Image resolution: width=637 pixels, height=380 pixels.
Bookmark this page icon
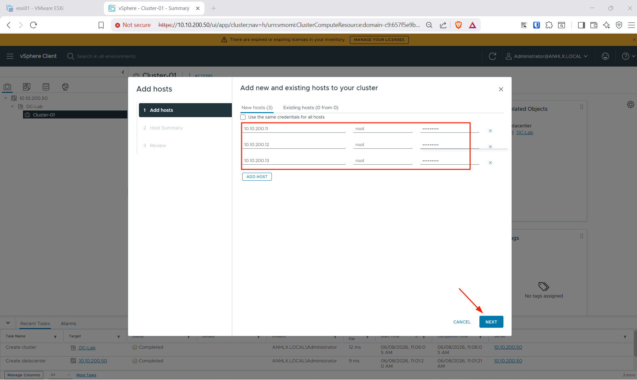[101, 25]
